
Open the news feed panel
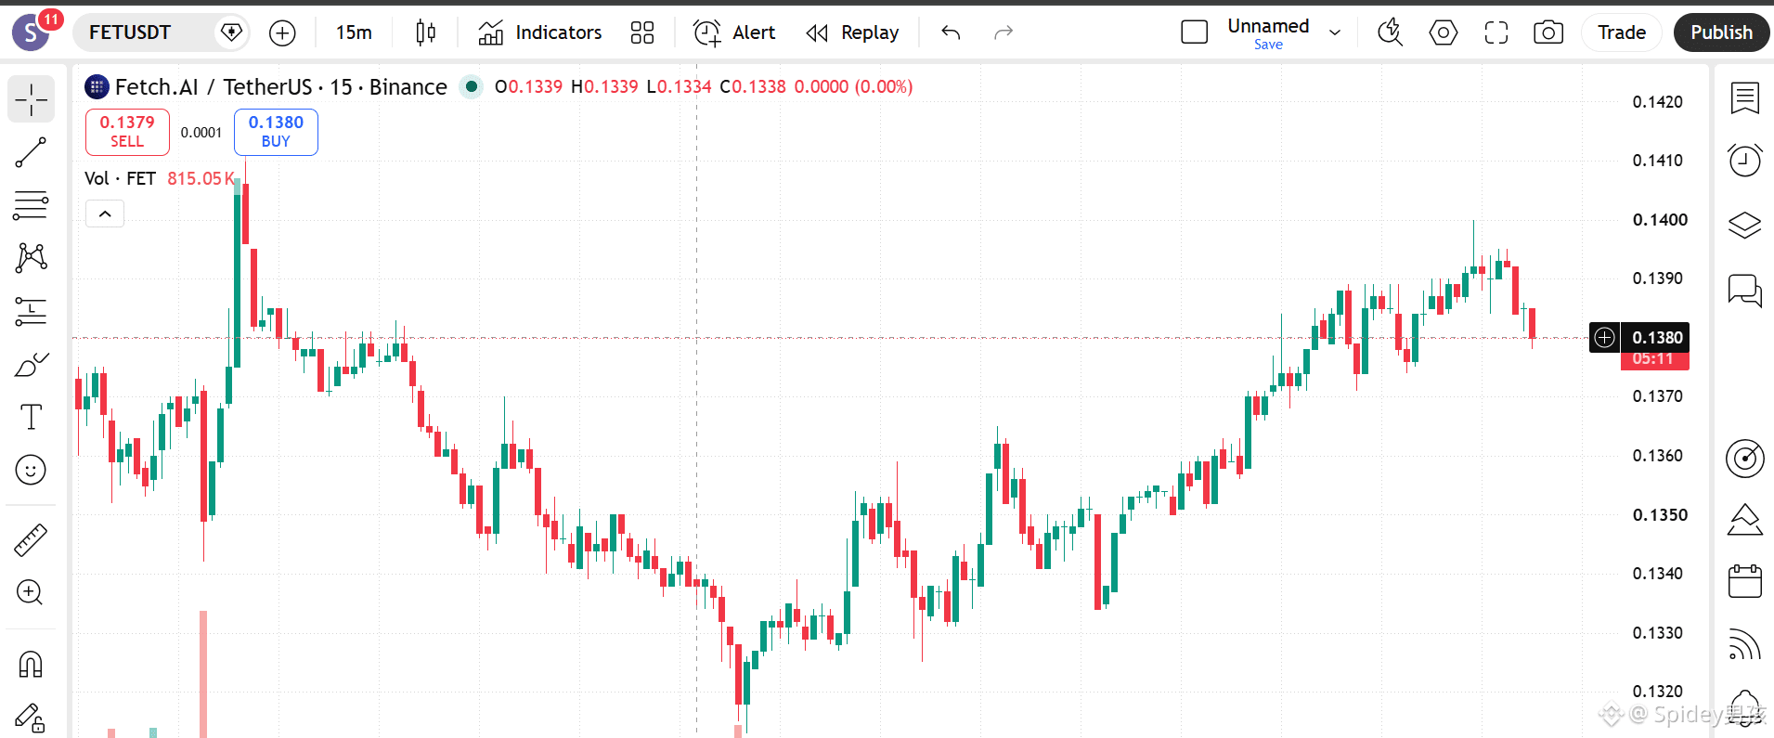tap(1744, 643)
